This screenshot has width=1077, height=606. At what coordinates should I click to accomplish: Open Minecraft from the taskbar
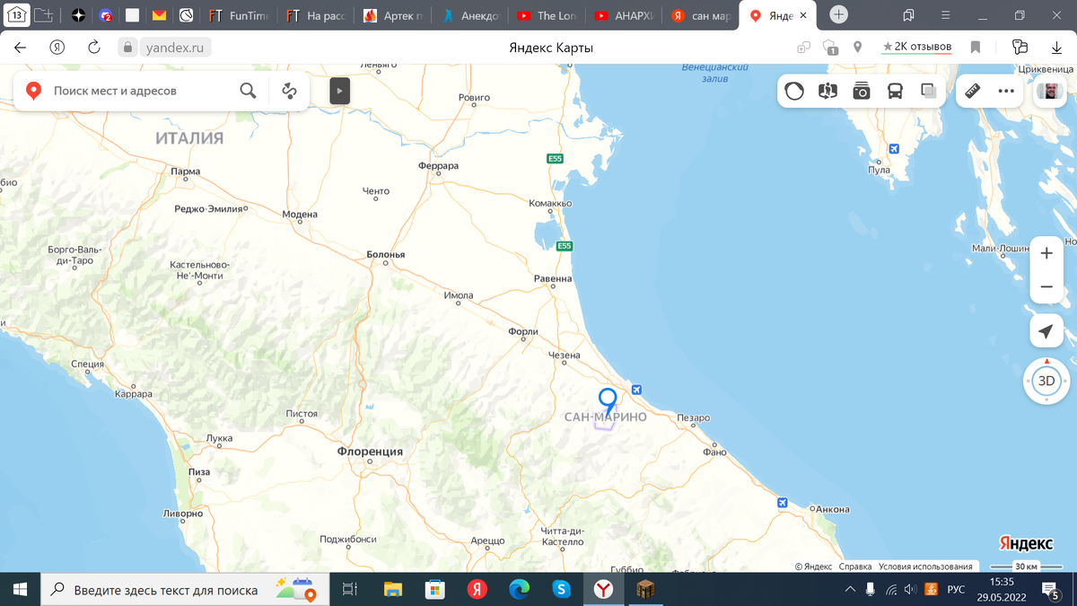(646, 589)
